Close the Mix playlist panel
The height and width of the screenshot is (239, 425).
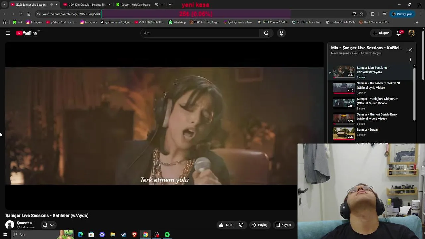(410, 50)
